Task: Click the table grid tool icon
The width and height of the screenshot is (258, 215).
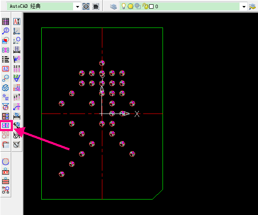Action: click(6, 21)
